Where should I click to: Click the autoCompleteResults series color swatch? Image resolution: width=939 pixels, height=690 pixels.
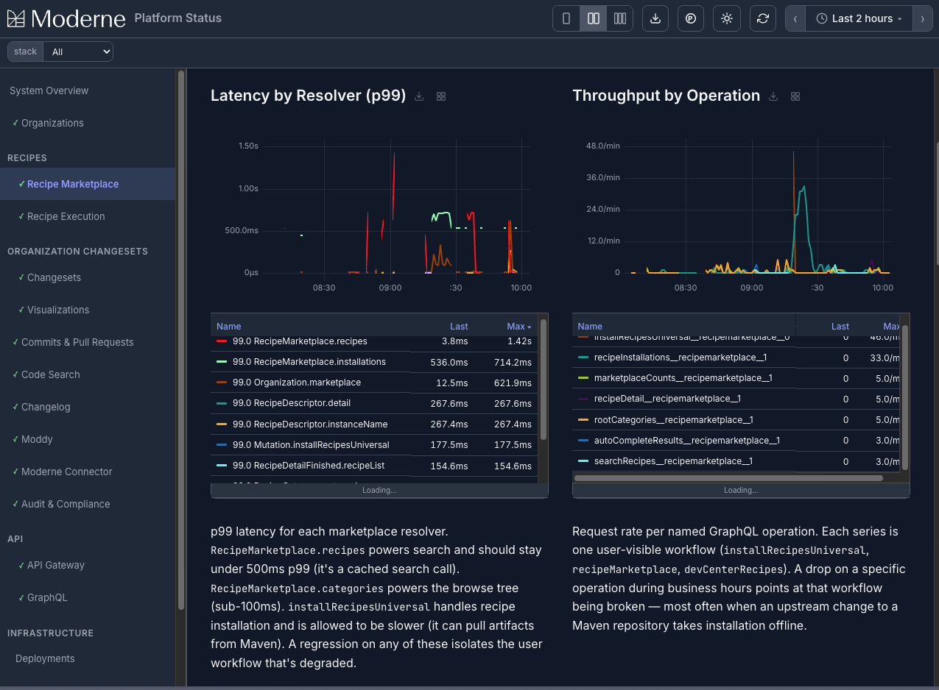pos(583,441)
